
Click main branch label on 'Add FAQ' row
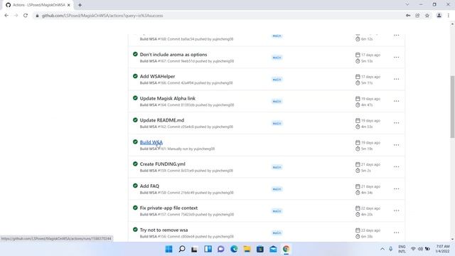[x=277, y=189]
